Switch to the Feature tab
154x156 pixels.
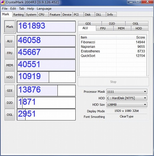[55, 15]
